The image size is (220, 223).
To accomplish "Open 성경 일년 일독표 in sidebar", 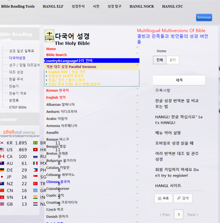I will [22, 51].
